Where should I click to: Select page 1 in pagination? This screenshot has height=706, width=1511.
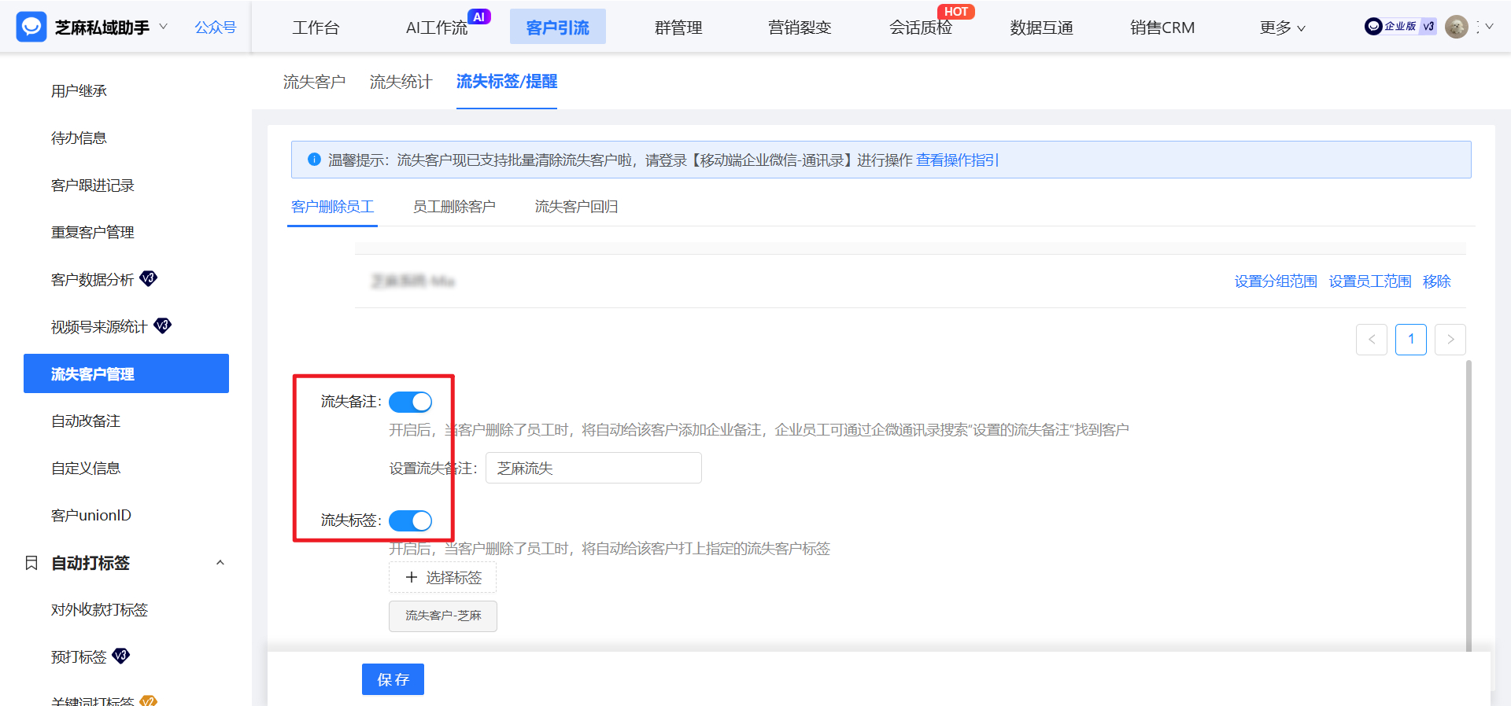1411,340
